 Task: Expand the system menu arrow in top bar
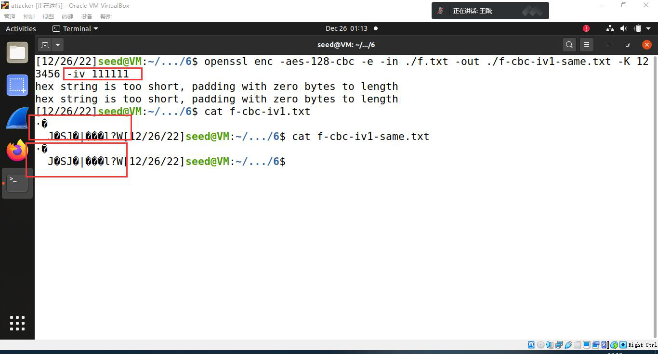(x=649, y=29)
